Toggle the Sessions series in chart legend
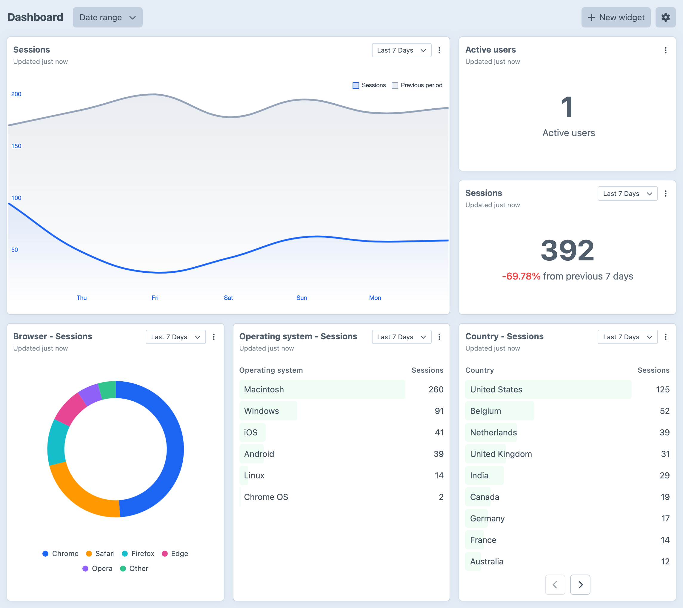This screenshot has width=683, height=608. pyautogui.click(x=369, y=85)
